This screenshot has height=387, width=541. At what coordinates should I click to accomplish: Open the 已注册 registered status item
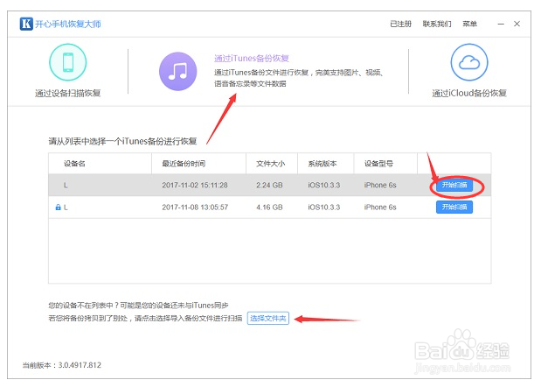pos(400,24)
